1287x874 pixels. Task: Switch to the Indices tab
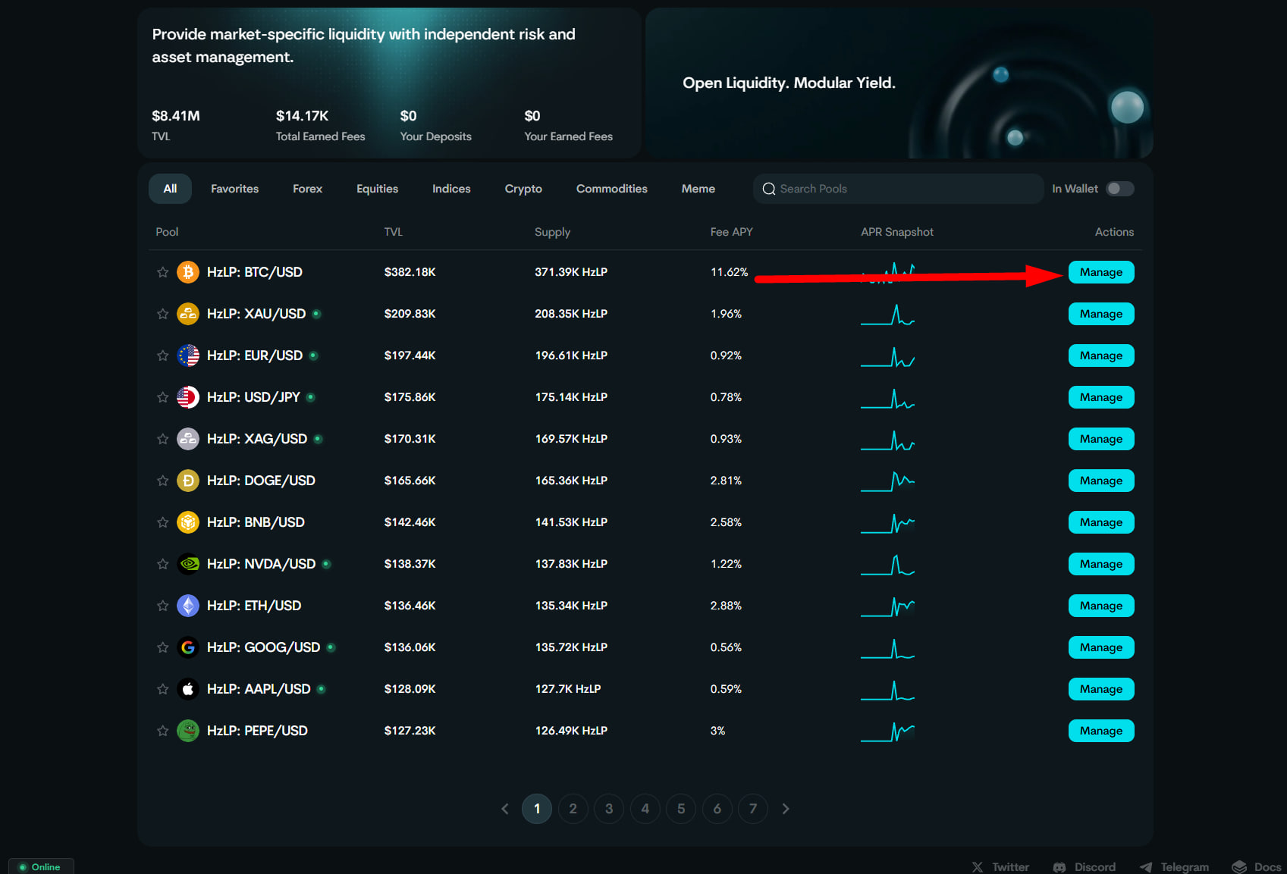coord(451,189)
